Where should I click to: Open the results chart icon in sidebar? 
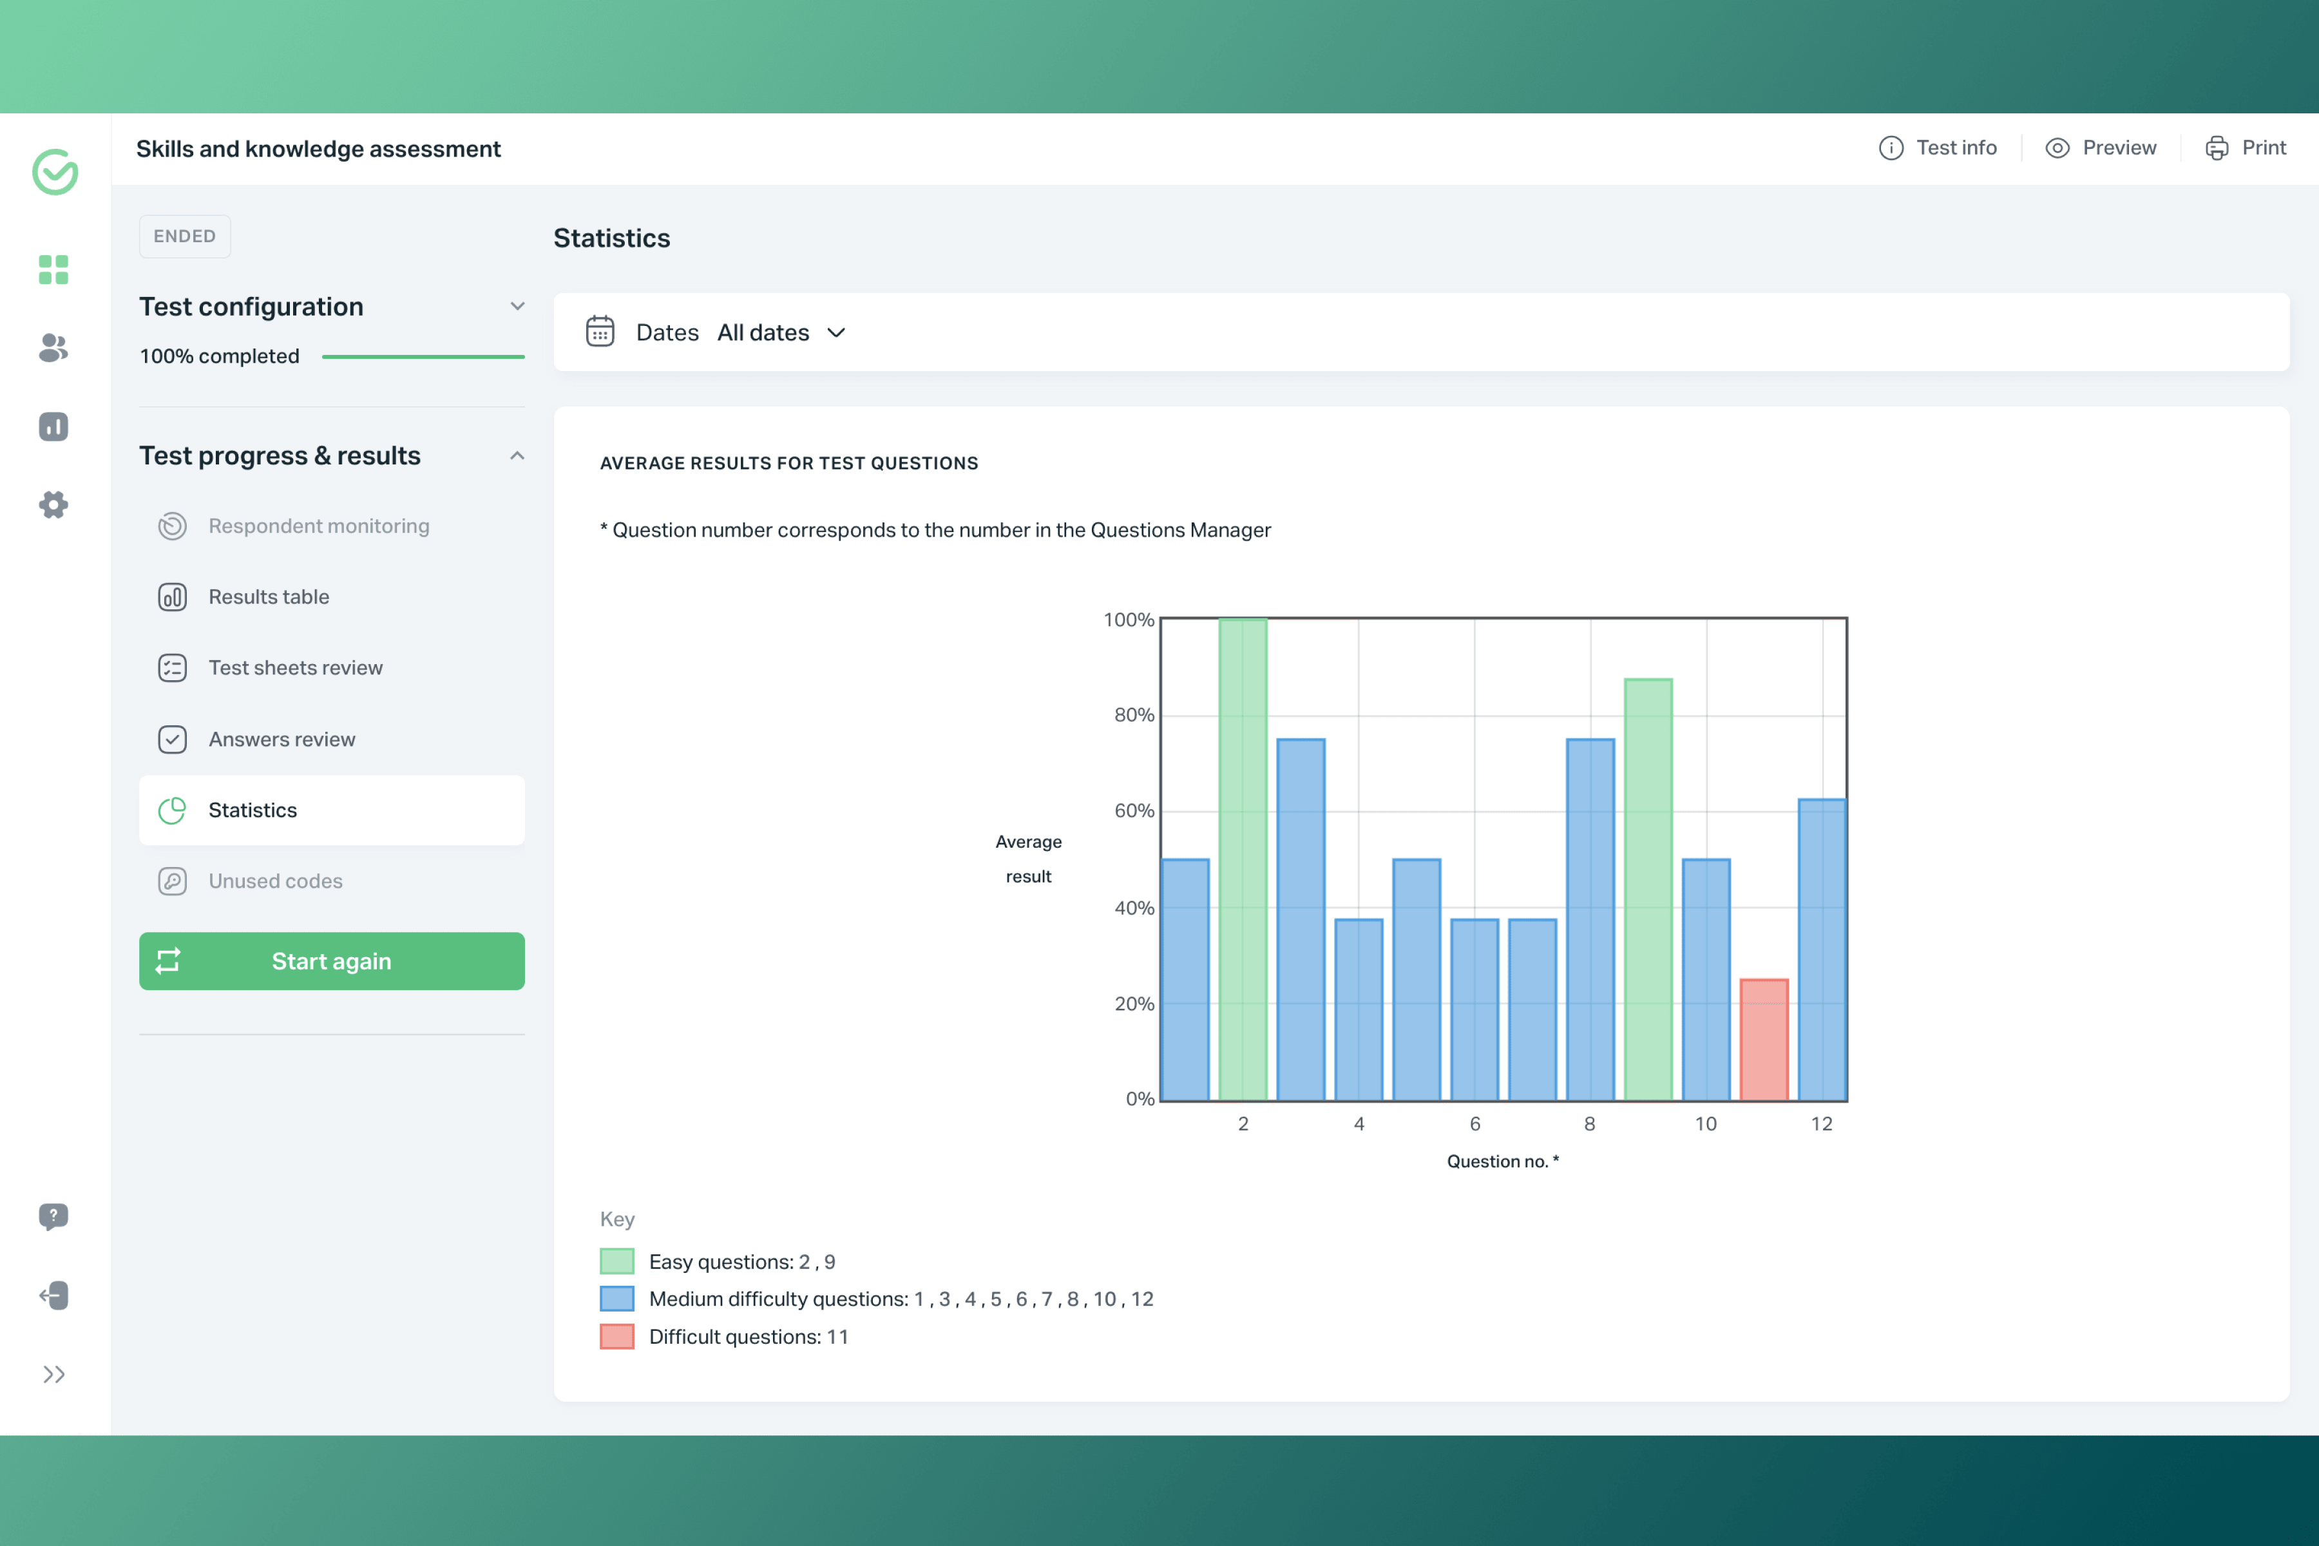pos(53,426)
